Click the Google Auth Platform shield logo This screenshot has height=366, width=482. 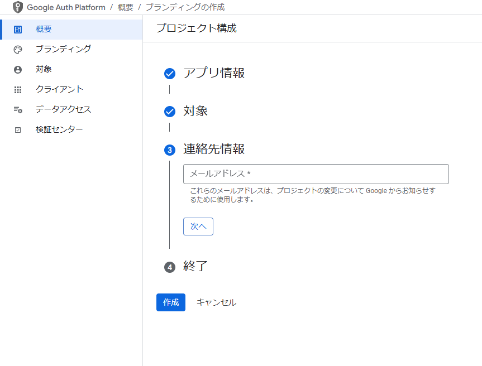tap(18, 8)
